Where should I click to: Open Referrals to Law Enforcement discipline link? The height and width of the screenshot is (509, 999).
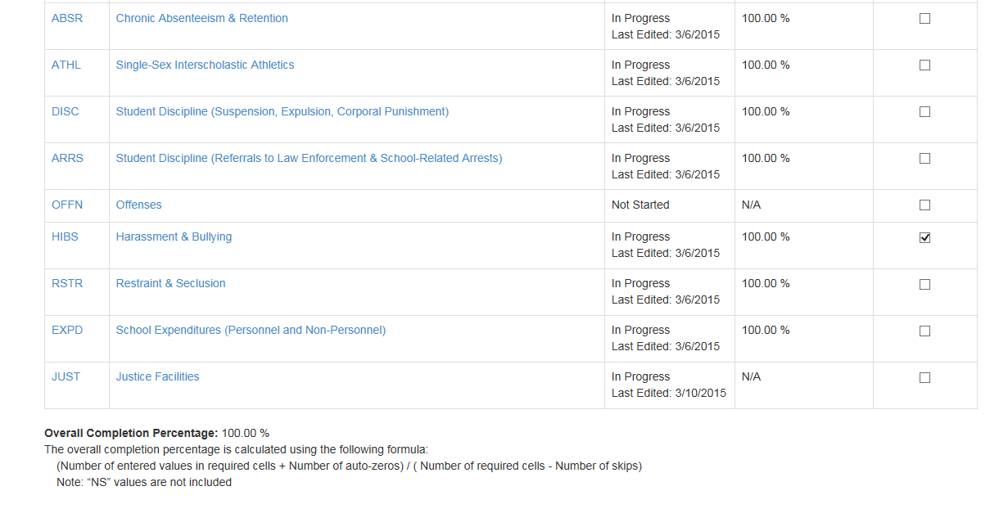click(309, 158)
